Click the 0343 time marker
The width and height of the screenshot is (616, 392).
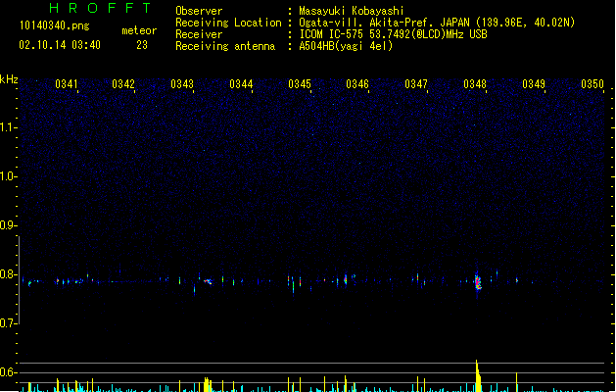coord(182,84)
